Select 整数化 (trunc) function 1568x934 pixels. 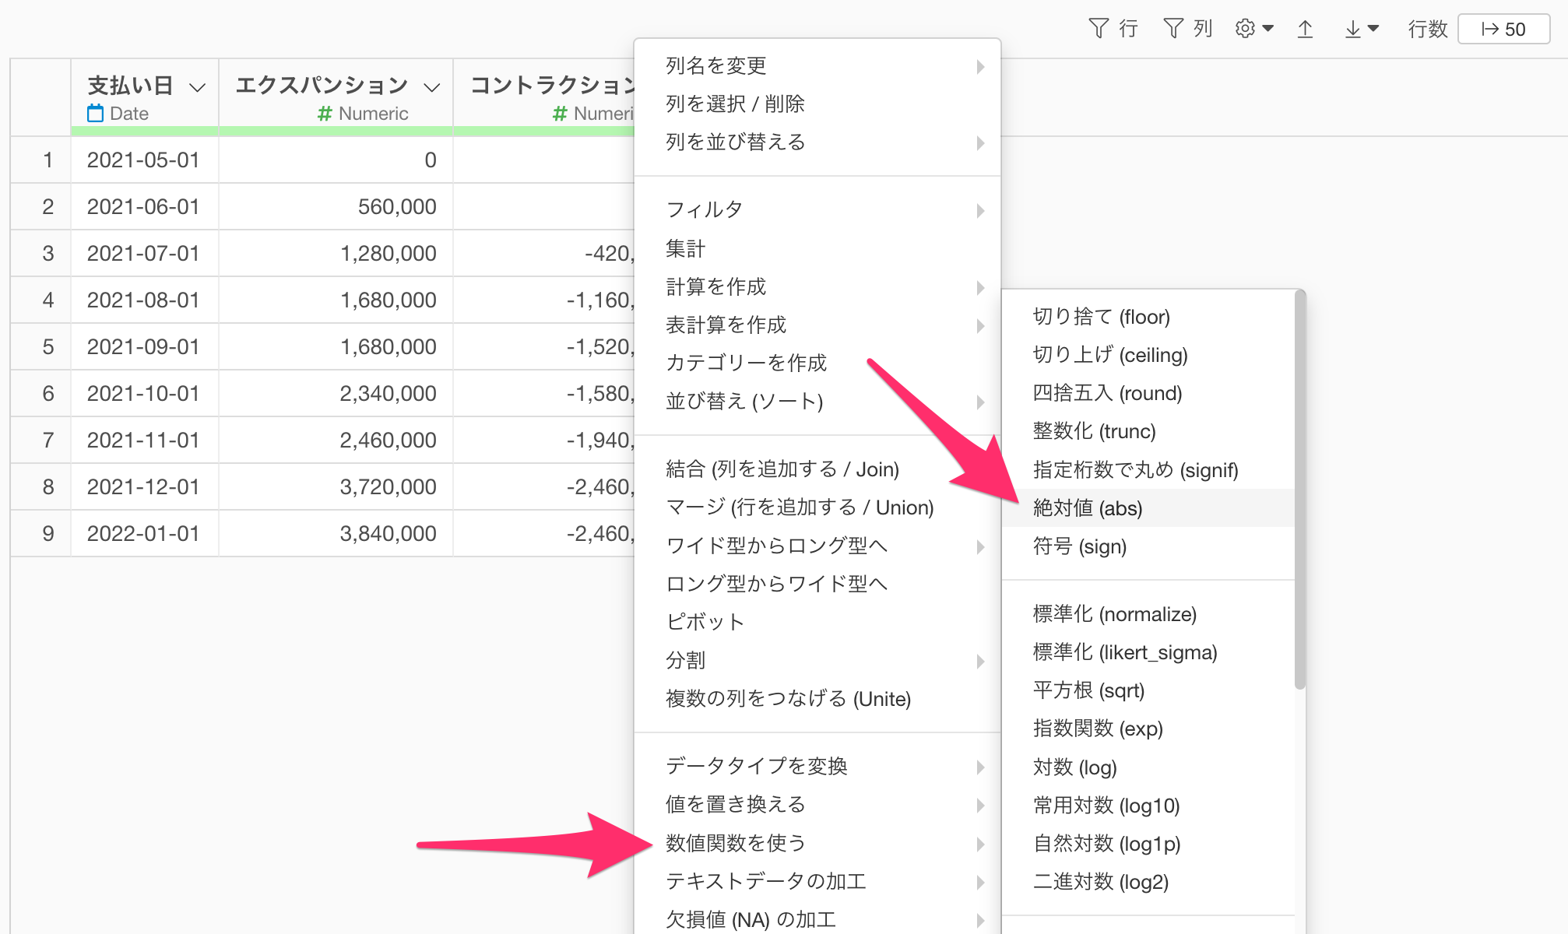click(1148, 431)
